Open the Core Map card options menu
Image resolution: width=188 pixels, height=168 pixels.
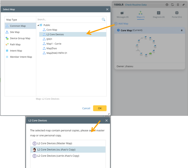(x=182, y=30)
